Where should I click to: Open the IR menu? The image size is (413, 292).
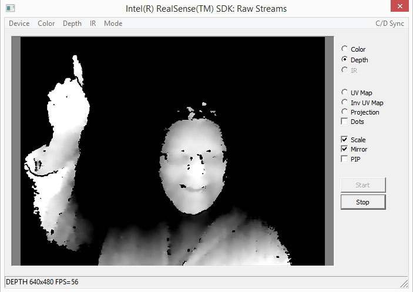(93, 24)
